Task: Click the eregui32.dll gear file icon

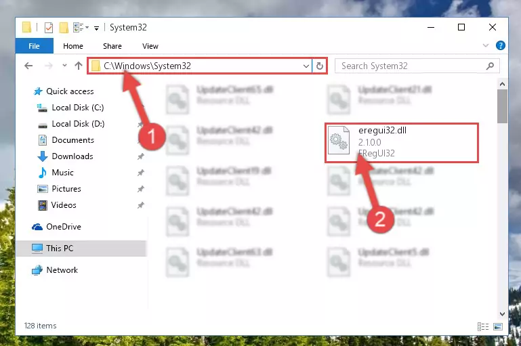Action: (339, 141)
